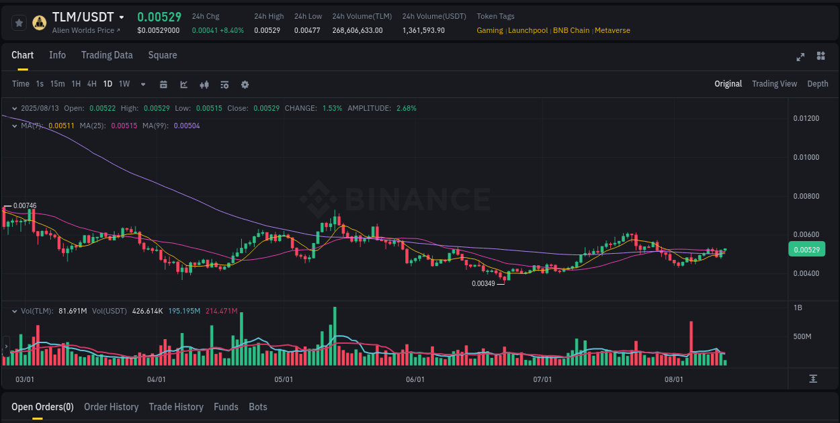Open additional timeframes dropdown arrow
Viewport: 840px width, 423px height.
(x=142, y=84)
